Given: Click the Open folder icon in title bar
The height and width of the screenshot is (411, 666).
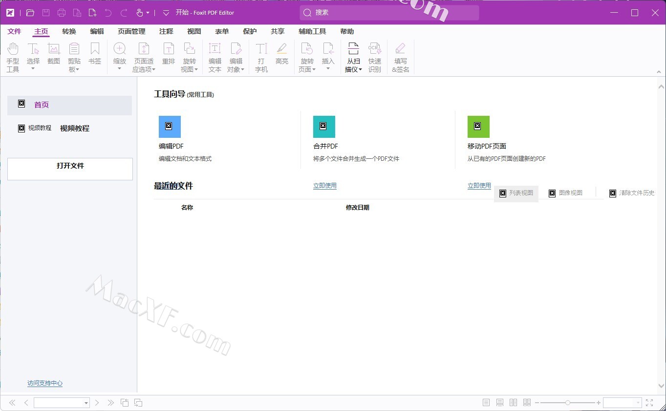Looking at the screenshot, I should (x=30, y=13).
